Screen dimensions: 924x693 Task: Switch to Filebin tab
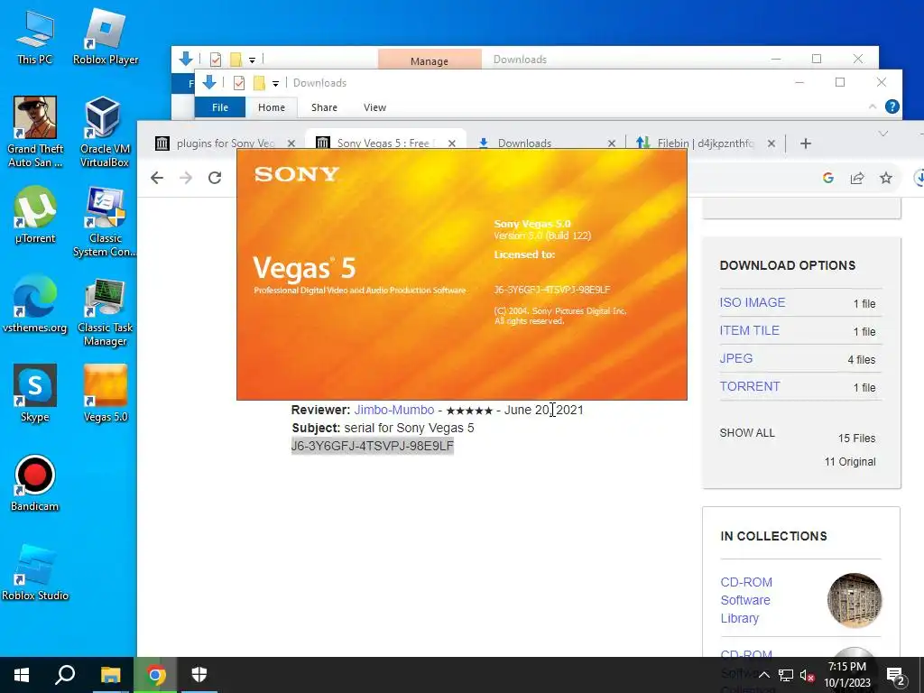pos(705,143)
